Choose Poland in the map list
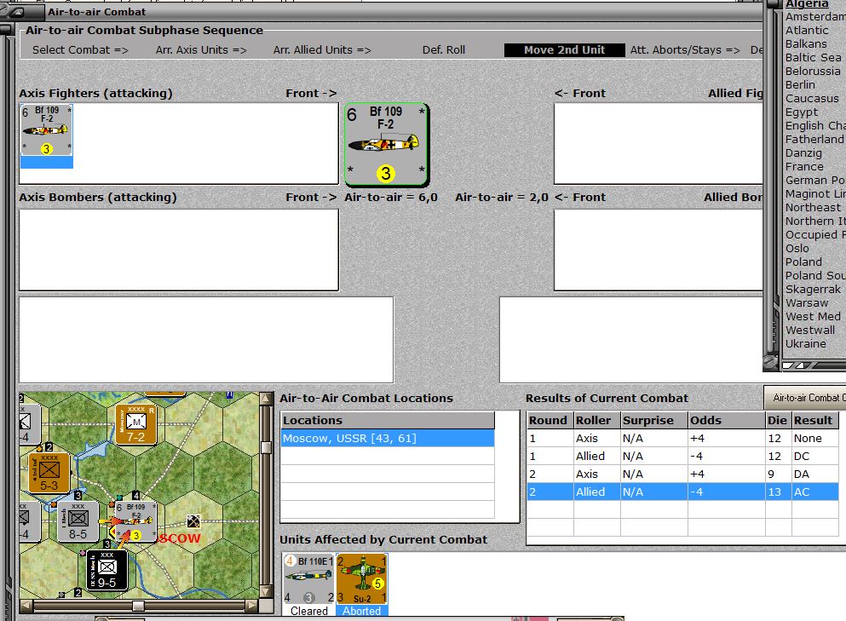Image resolution: width=846 pixels, height=621 pixels. click(x=803, y=262)
